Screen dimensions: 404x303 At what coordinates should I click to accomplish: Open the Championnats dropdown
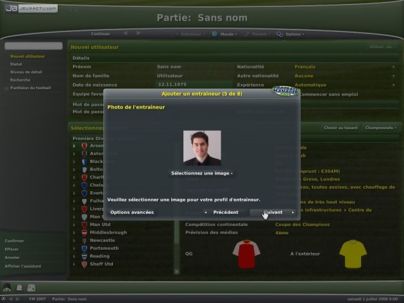[x=380, y=128]
